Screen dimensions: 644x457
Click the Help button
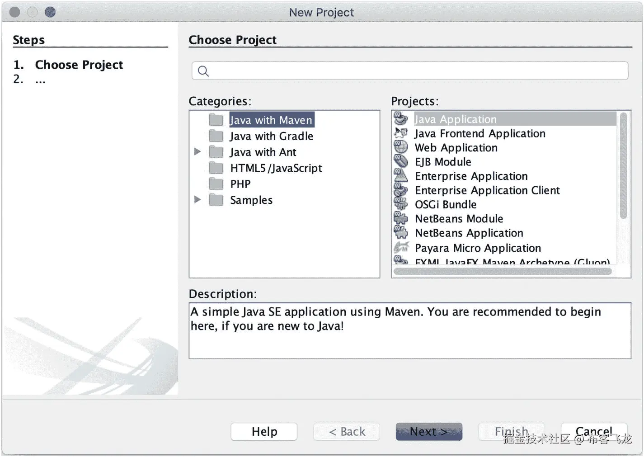pos(264,432)
